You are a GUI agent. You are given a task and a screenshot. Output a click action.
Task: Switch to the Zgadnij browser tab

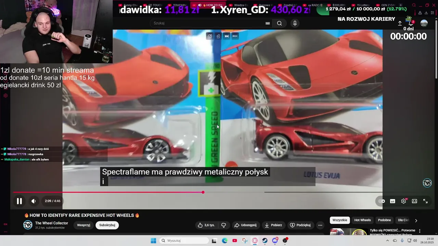click(288, 5)
